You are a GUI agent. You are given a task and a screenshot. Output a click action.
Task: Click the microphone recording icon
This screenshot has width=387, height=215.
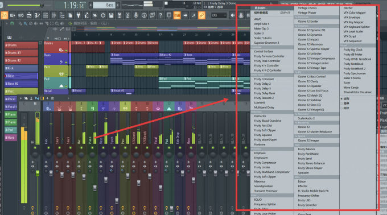(x=136, y=15)
